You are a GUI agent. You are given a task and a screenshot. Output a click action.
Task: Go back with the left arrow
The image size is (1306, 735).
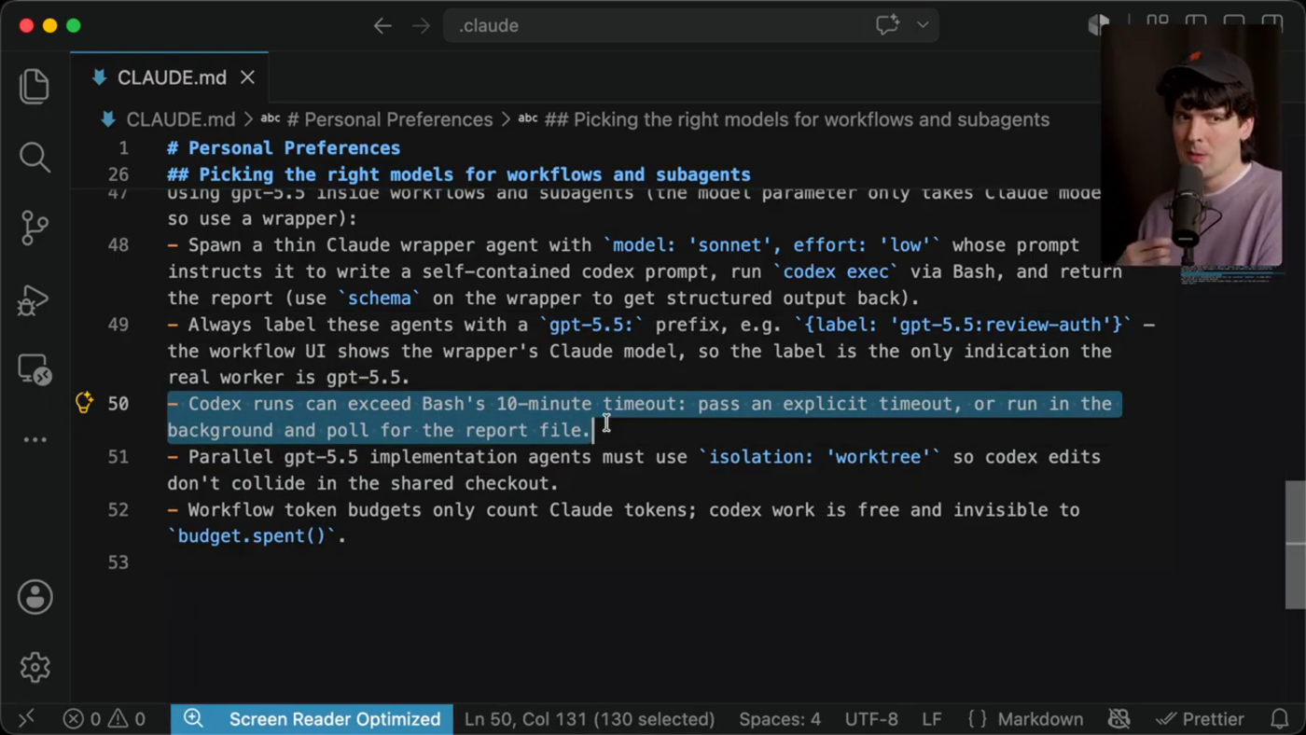382,26
